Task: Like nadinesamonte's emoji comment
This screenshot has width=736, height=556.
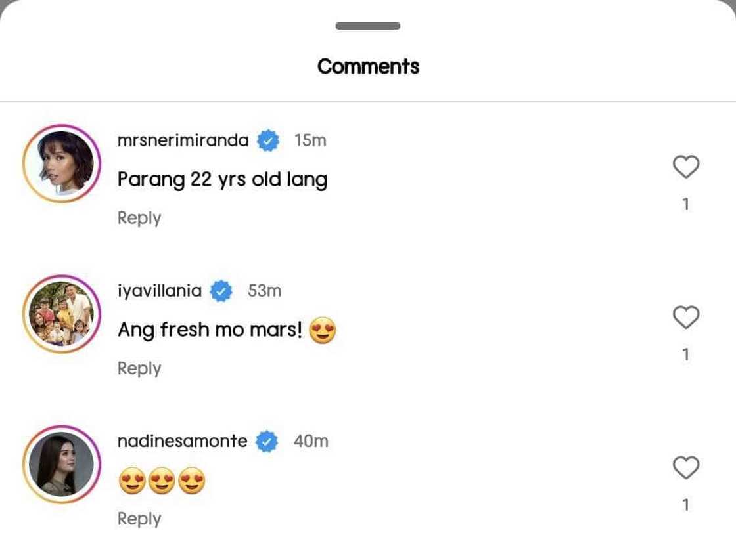Action: click(x=686, y=468)
